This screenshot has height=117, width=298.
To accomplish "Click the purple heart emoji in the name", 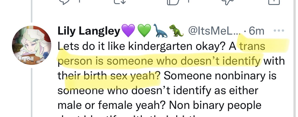I will coord(128,31).
